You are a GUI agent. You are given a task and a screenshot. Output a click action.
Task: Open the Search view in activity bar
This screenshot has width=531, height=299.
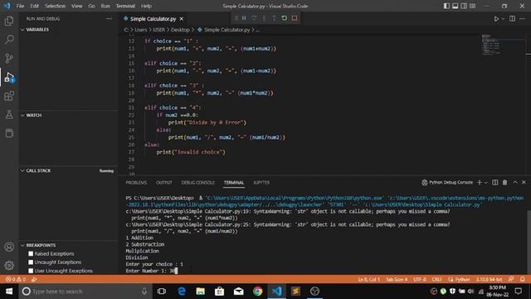click(9, 39)
